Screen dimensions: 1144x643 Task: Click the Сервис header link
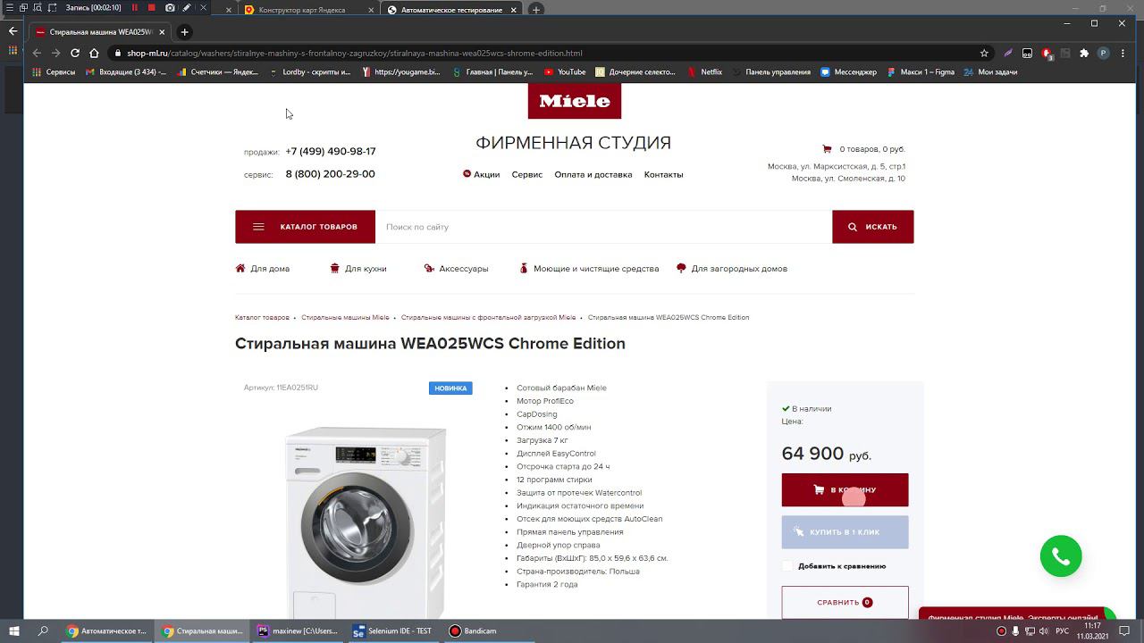[527, 174]
